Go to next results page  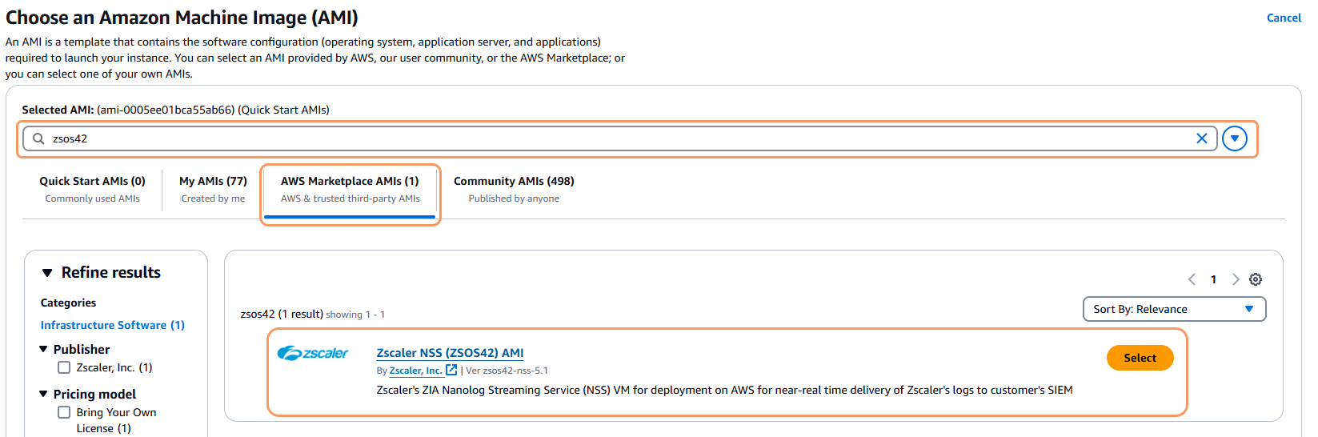coord(1235,279)
